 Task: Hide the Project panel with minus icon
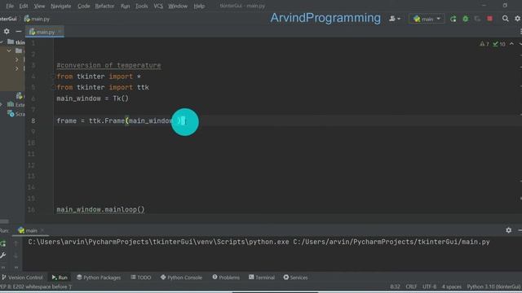[19, 32]
